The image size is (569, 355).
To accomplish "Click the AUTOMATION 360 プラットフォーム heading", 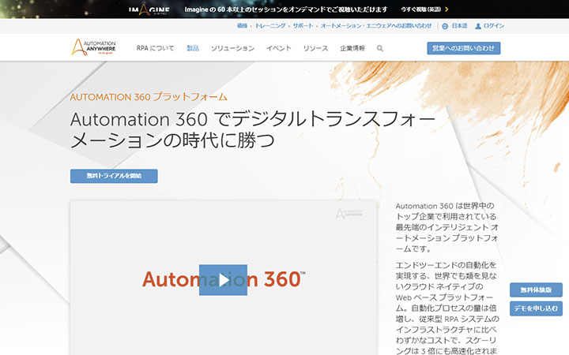I will (x=149, y=97).
